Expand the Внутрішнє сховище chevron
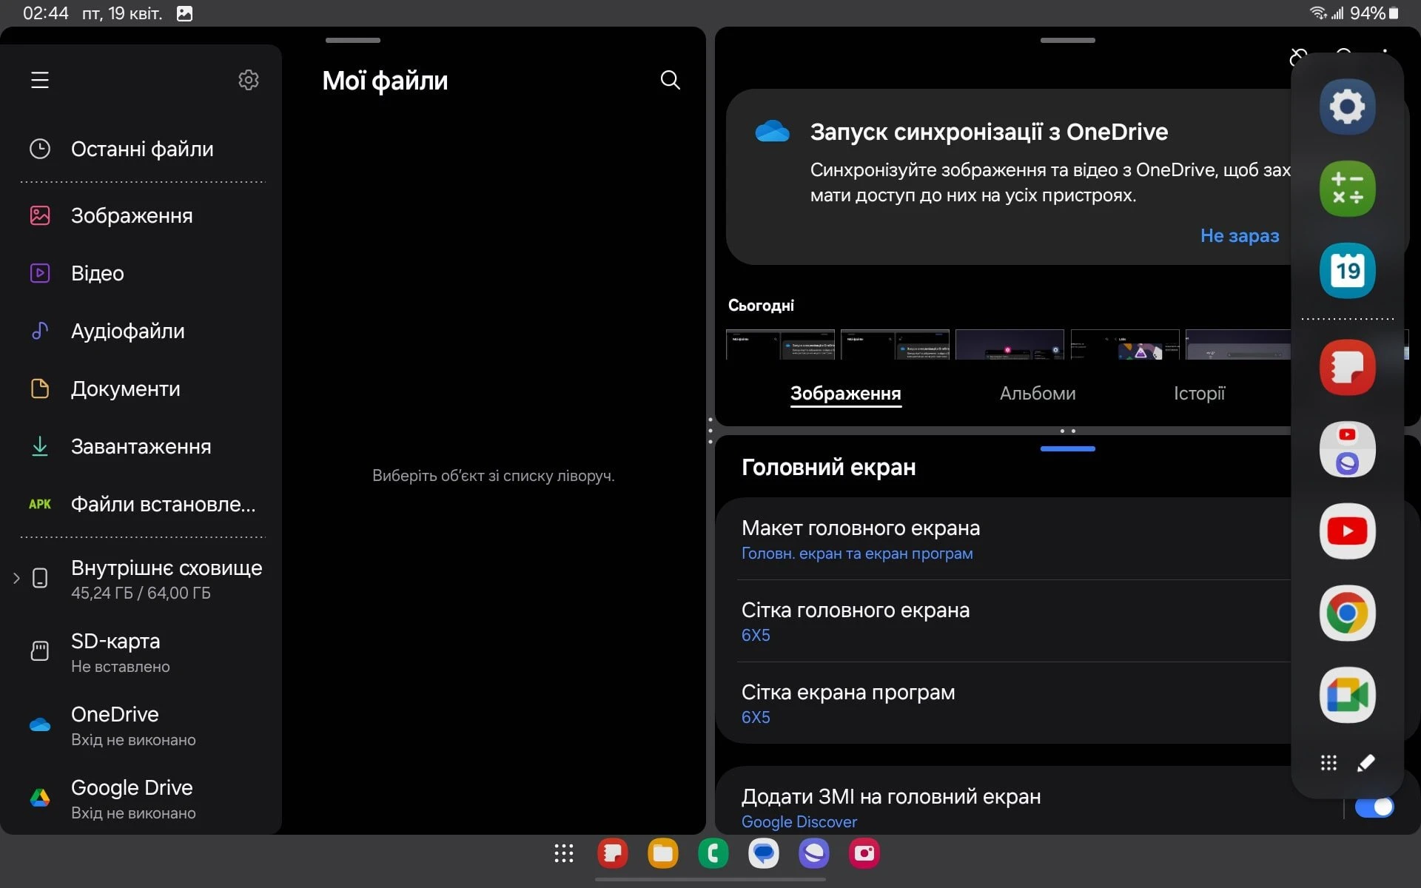This screenshot has width=1421, height=888. 16,578
